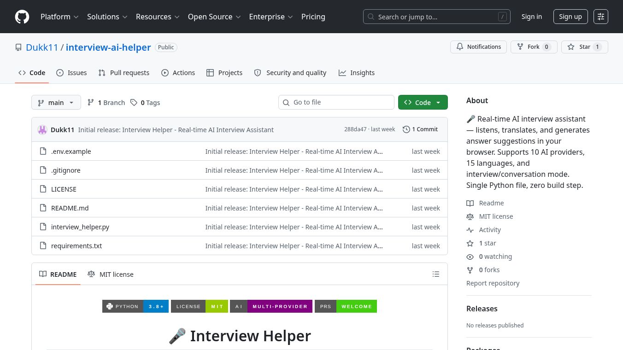Switch to the Actions tab
The height and width of the screenshot is (350, 623).
[x=178, y=73]
